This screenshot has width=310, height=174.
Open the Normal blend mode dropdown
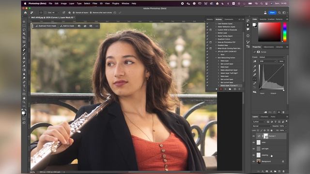(262, 126)
